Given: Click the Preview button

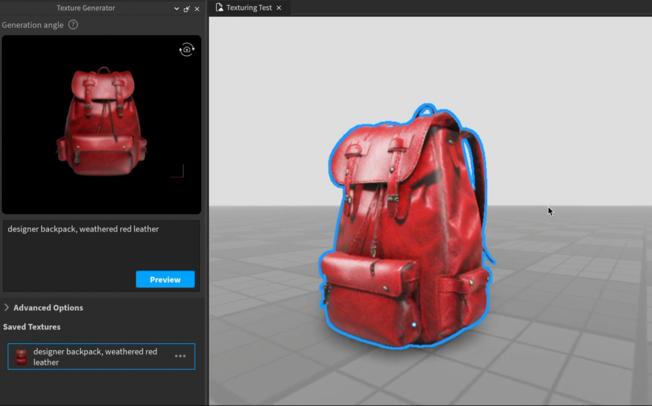Looking at the screenshot, I should (x=165, y=279).
